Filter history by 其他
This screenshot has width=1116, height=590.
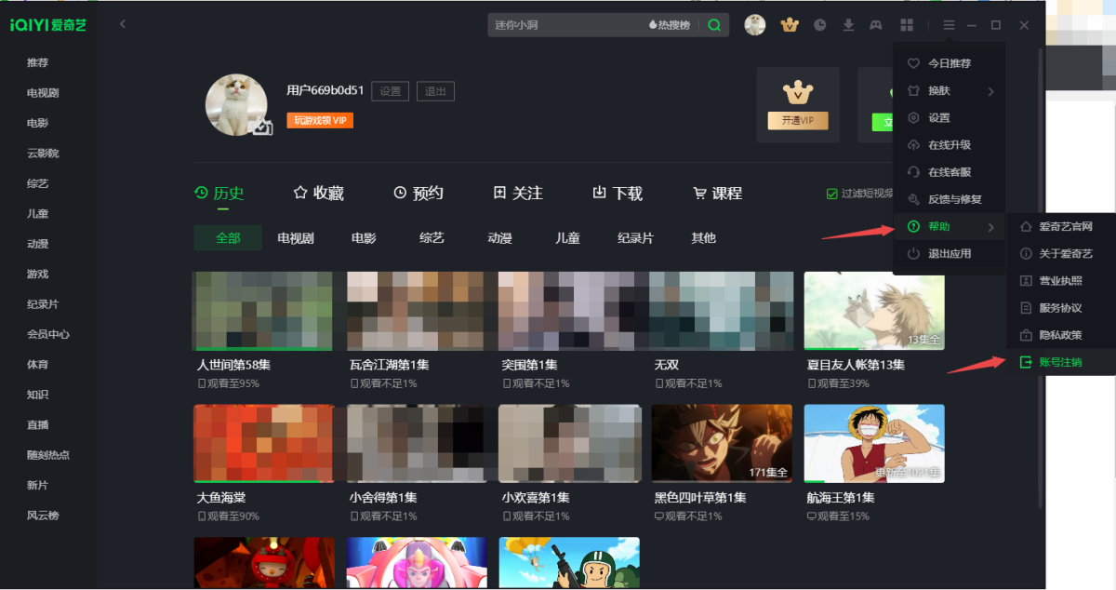tap(704, 238)
